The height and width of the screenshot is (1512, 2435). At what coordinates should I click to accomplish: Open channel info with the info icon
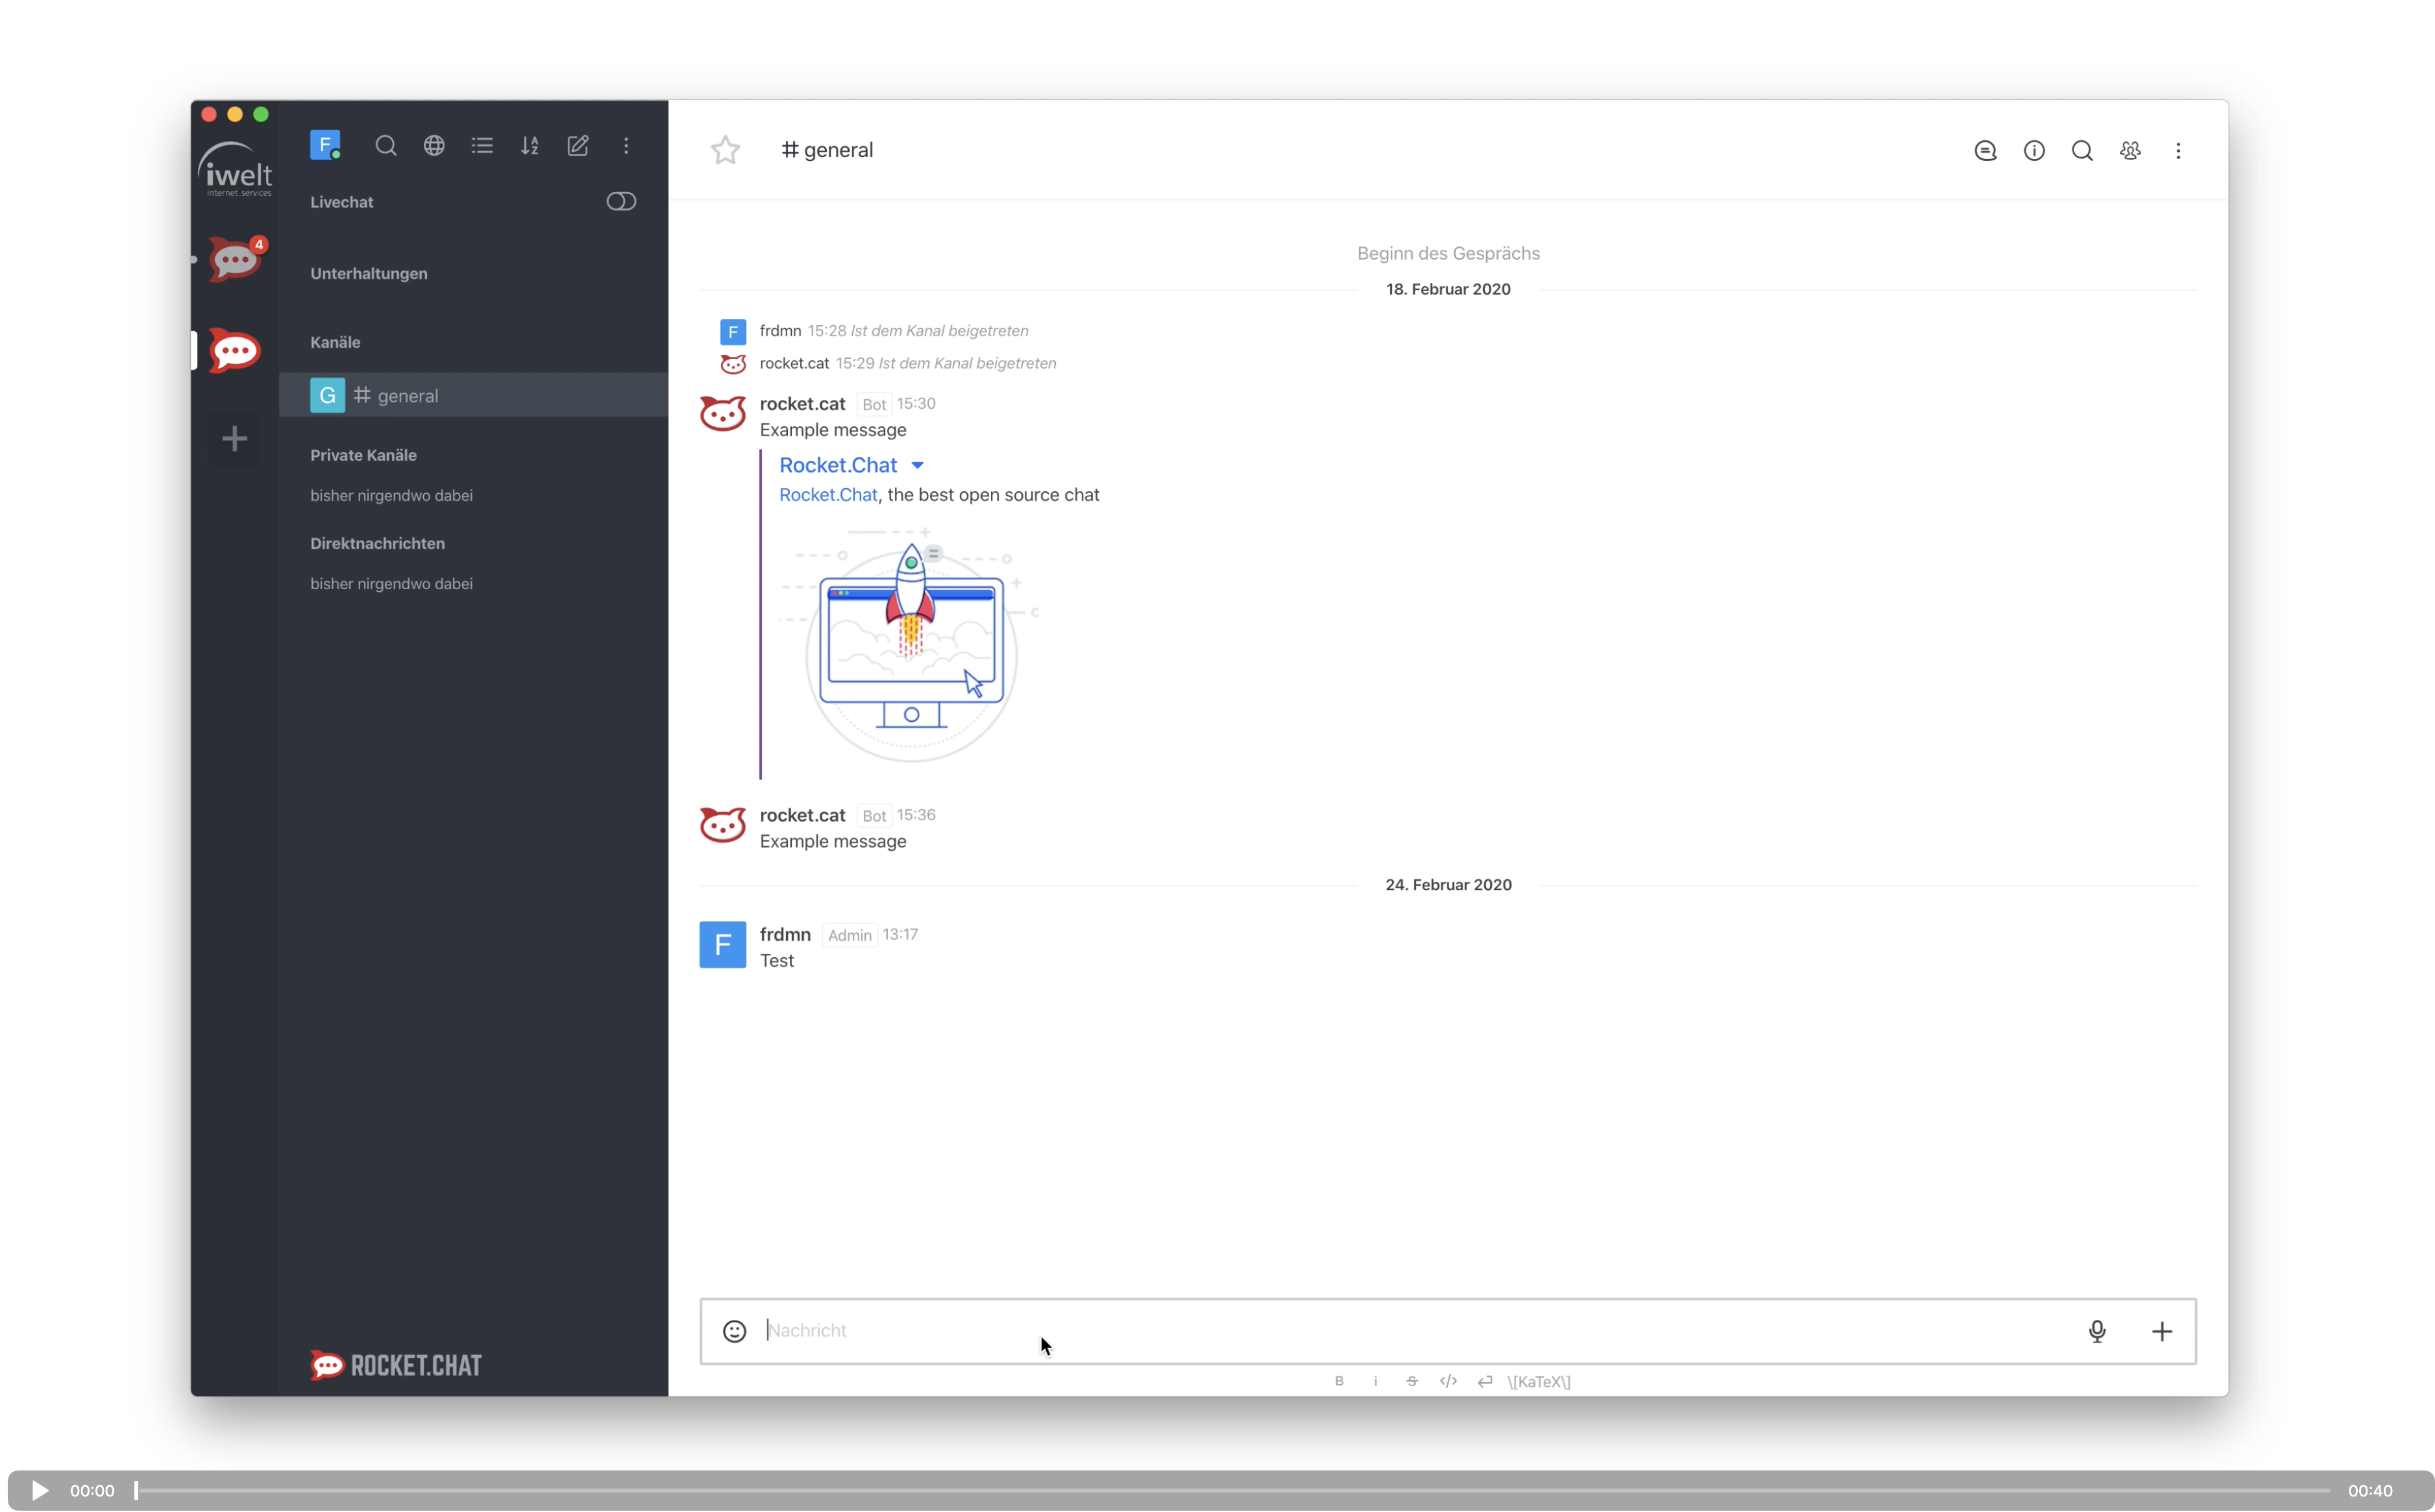click(2034, 150)
